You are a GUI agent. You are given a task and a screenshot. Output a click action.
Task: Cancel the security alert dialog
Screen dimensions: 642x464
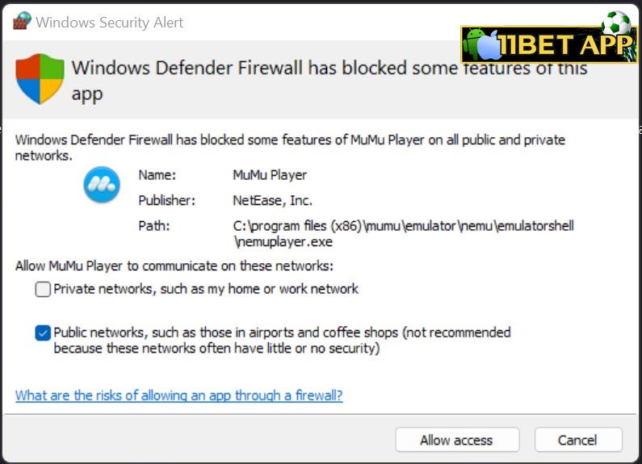click(578, 440)
